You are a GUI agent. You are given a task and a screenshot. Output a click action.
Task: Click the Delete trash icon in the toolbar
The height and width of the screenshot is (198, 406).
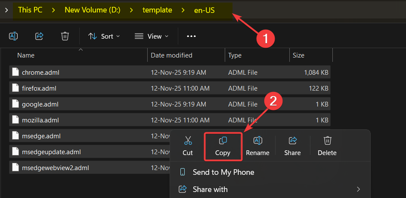[x=65, y=36]
